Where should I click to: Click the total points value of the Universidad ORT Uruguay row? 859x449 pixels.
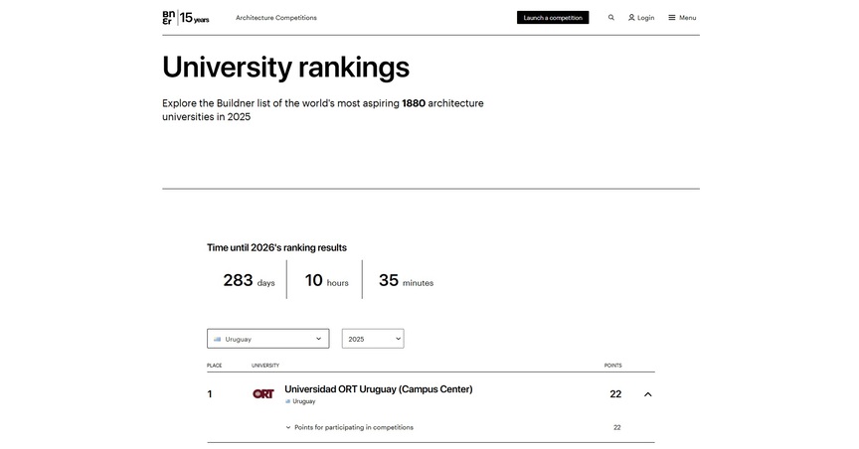point(615,394)
